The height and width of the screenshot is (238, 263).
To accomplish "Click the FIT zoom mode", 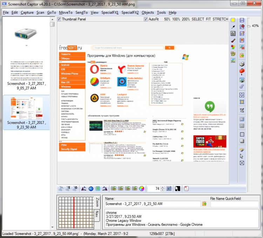I will pos(208,19).
